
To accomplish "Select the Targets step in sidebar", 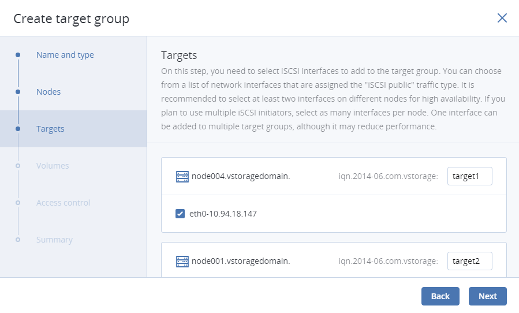I will [x=50, y=129].
